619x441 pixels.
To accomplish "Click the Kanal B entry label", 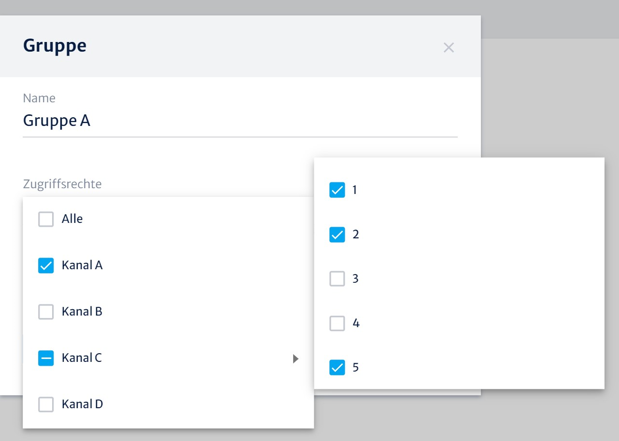I will pyautogui.click(x=82, y=312).
